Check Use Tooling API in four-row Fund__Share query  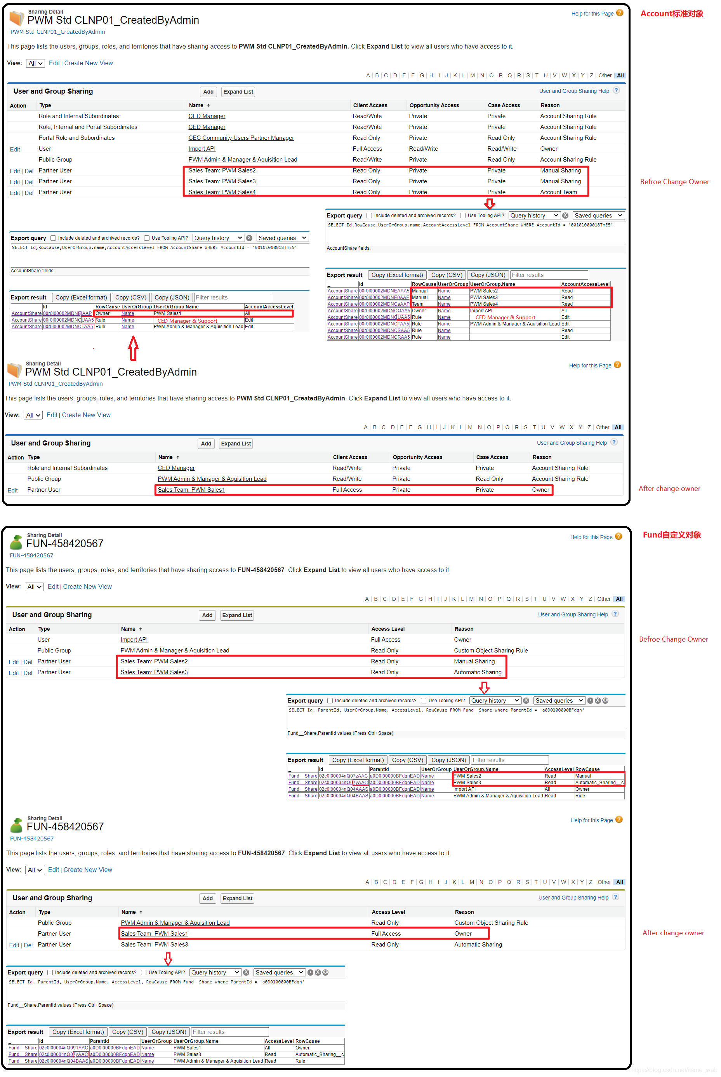(424, 701)
